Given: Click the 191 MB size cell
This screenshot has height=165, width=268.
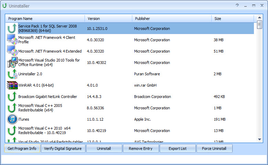Looking at the screenshot, I should pos(220,119).
